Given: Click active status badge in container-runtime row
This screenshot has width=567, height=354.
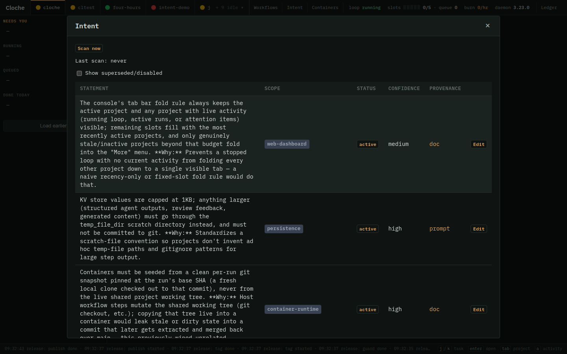Looking at the screenshot, I should [x=368, y=310].
